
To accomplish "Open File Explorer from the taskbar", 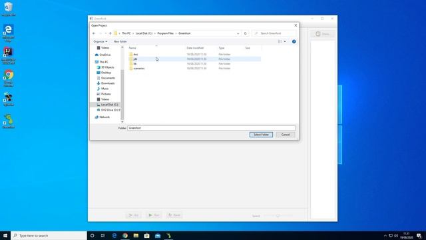I will click(136, 235).
